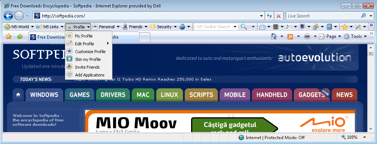
Task: Select My Profile from the dropdown
Action: coord(89,36)
